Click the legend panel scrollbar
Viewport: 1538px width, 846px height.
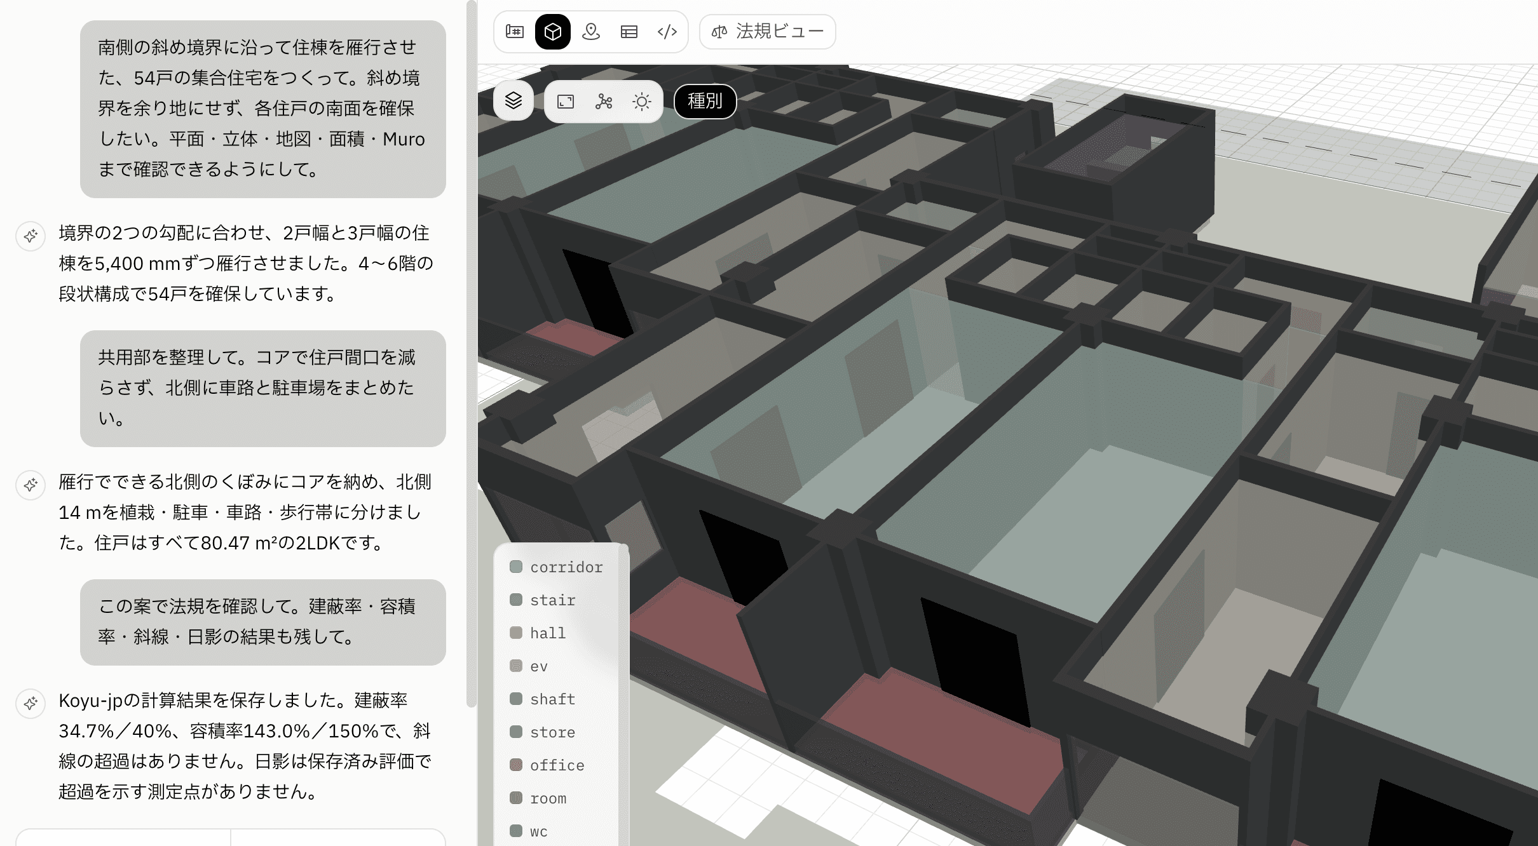[624, 694]
